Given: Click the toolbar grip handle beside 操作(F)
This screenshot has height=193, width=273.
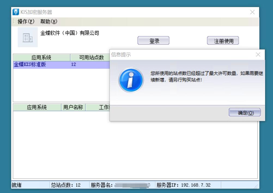Looking at the screenshot, I should pos(14,21).
